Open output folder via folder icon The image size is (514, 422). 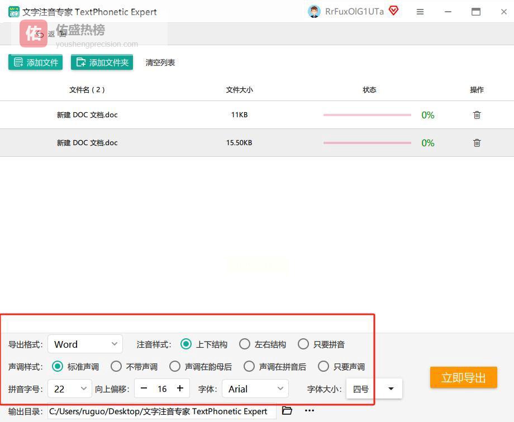[x=287, y=411]
